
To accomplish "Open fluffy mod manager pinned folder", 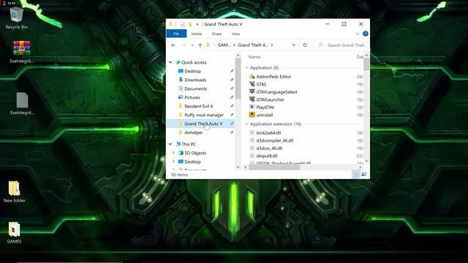I will pos(204,115).
